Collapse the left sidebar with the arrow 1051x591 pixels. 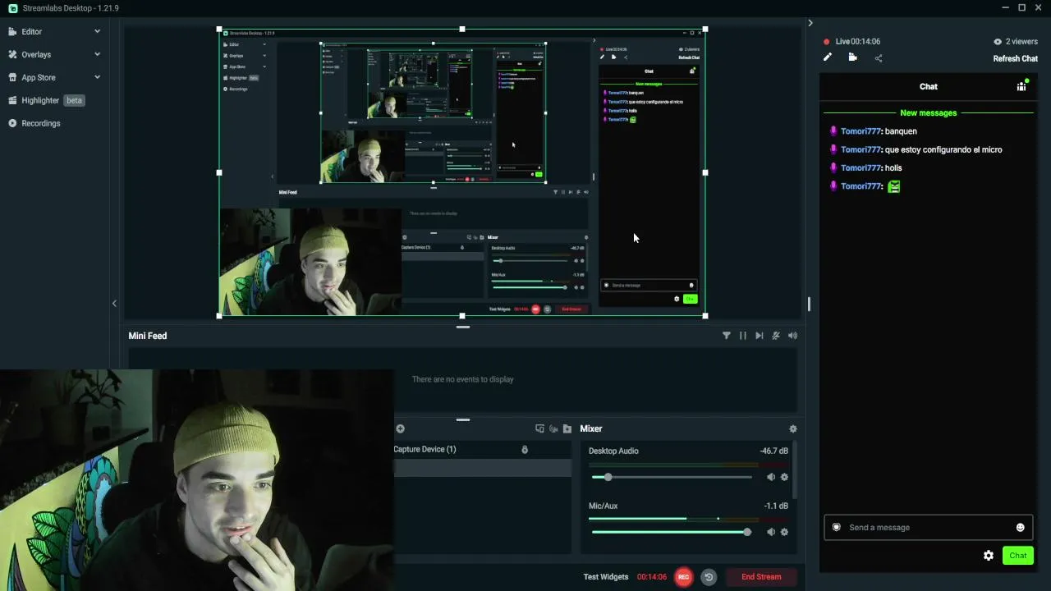coord(114,304)
